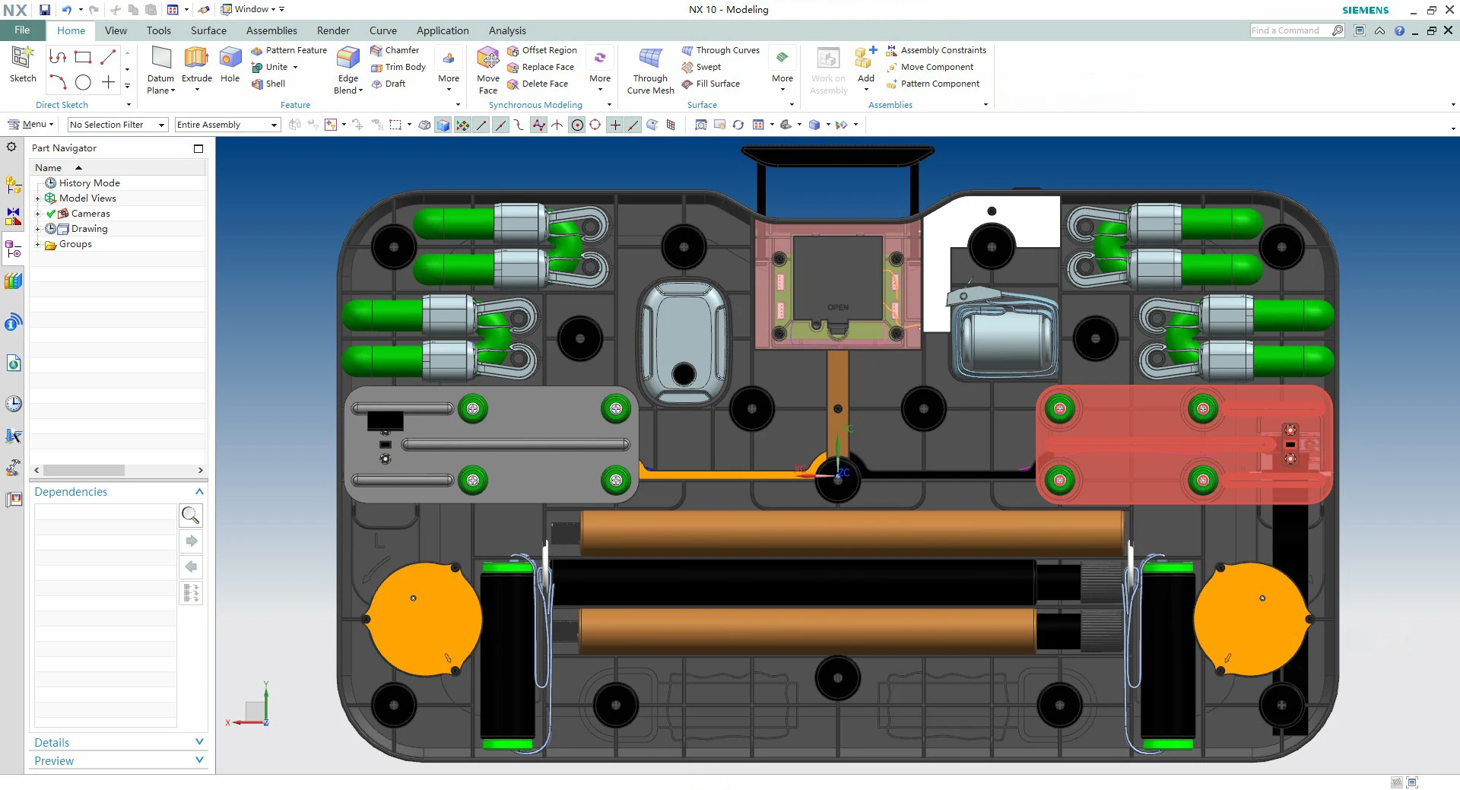Select the Extrude tool
The height and width of the screenshot is (790, 1460).
196,59
